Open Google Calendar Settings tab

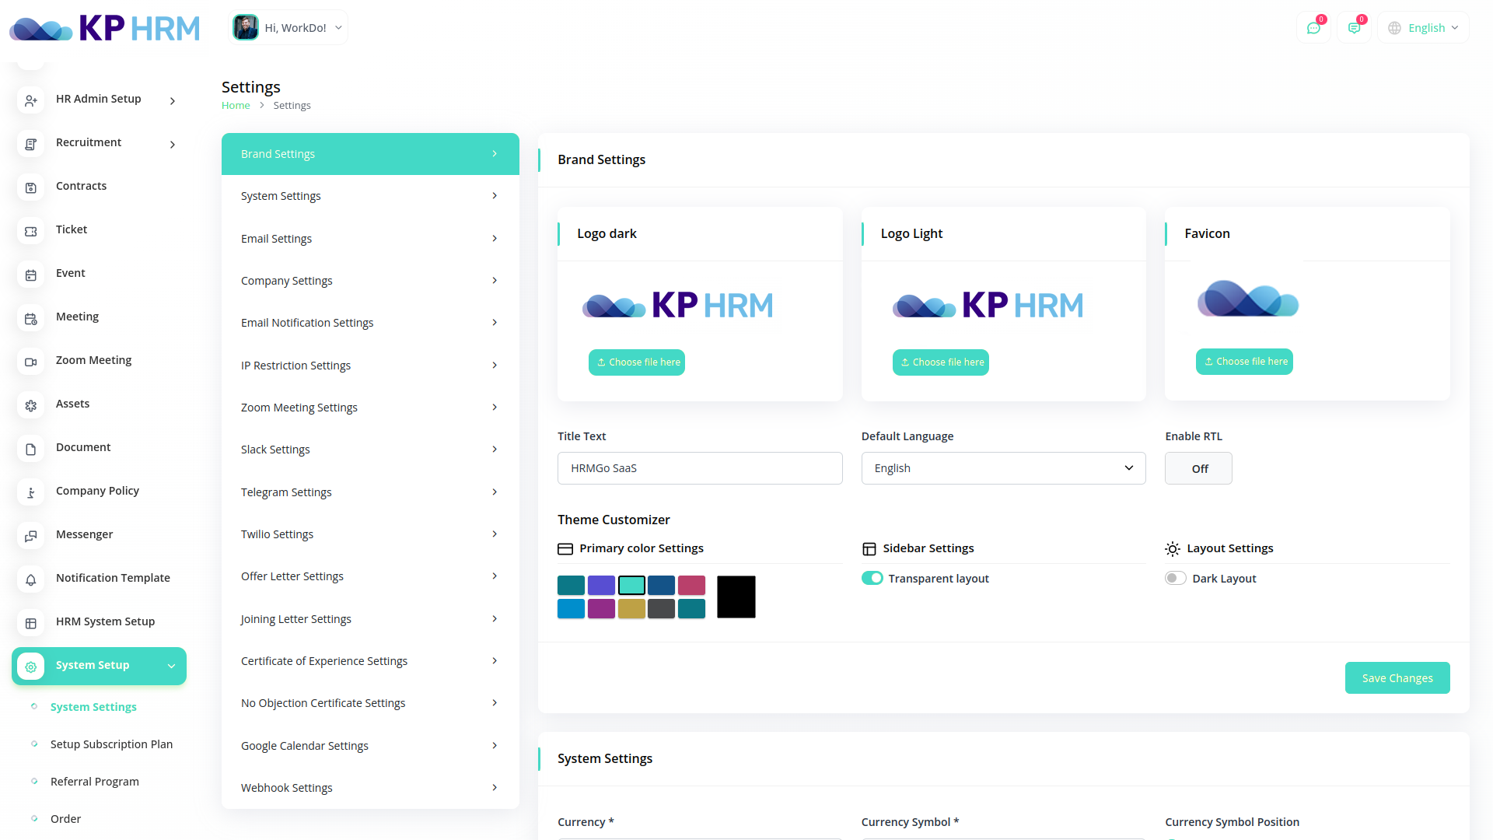click(370, 746)
